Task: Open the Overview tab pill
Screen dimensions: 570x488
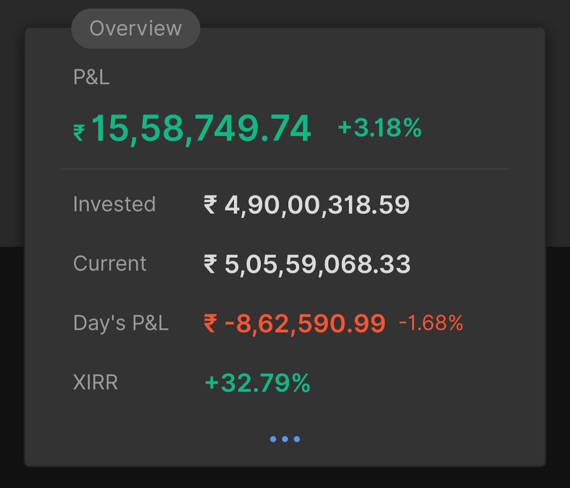Action: coord(135,28)
